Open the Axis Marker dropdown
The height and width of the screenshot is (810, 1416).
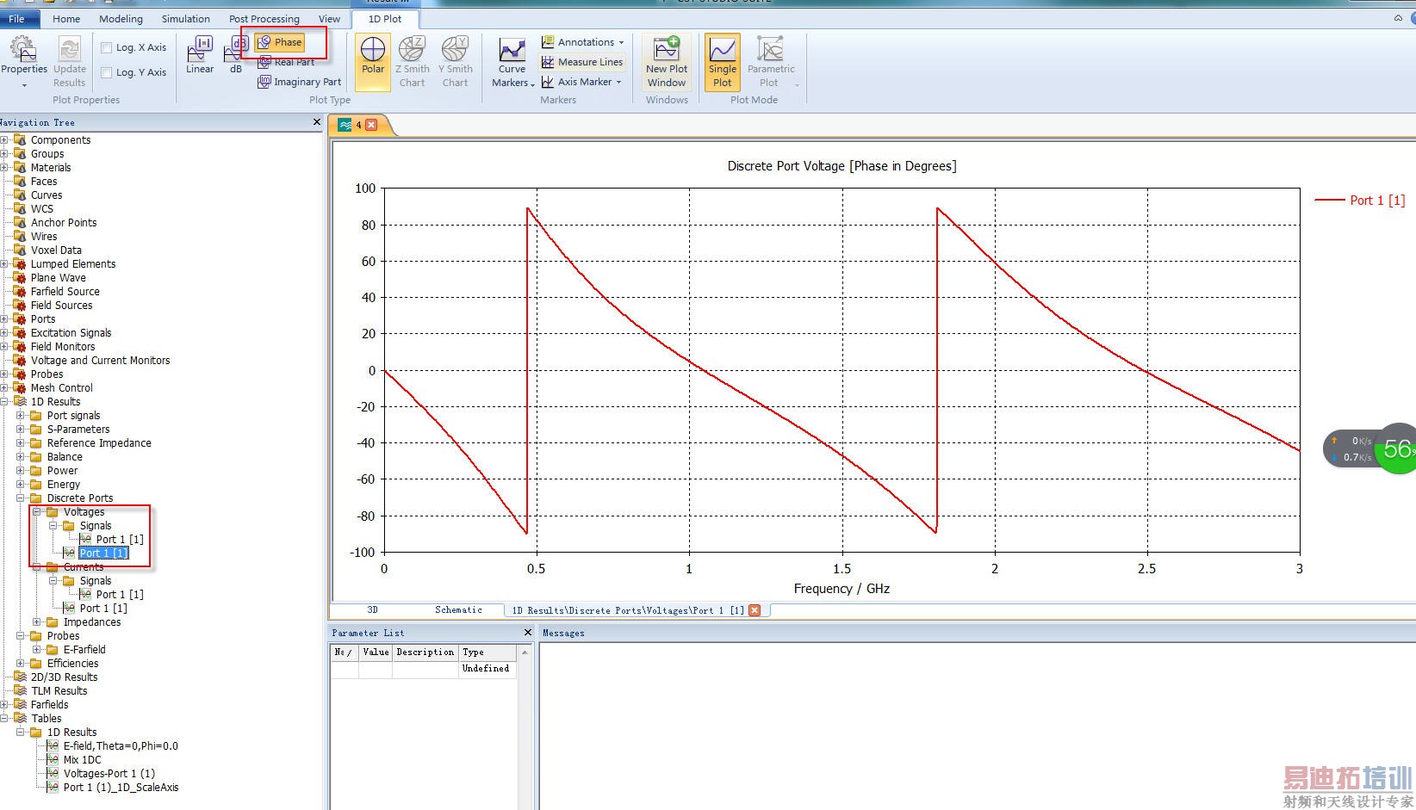pos(581,82)
